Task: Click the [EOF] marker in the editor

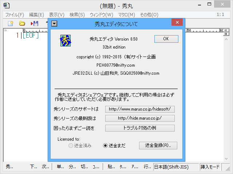Action: [x=31, y=36]
